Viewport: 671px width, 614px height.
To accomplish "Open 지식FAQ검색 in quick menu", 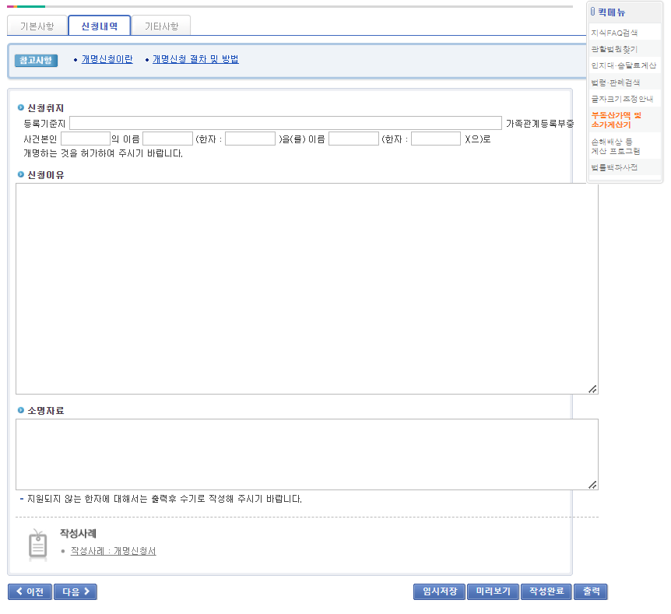I will tap(614, 33).
